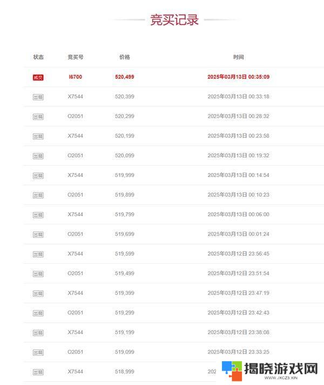
Task: Click the timestamp ending 00:06:00
Action: click(238, 214)
